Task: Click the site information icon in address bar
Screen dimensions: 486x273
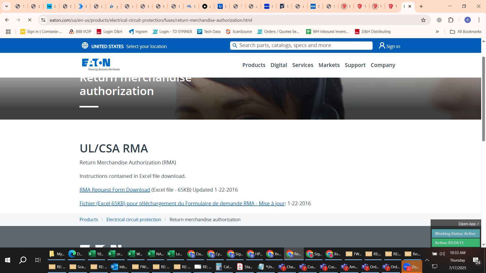Action: (43, 20)
